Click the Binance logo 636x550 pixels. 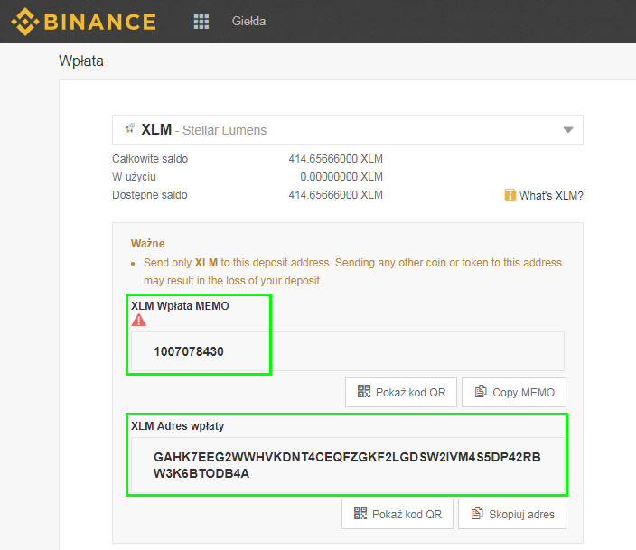pyautogui.click(x=83, y=22)
